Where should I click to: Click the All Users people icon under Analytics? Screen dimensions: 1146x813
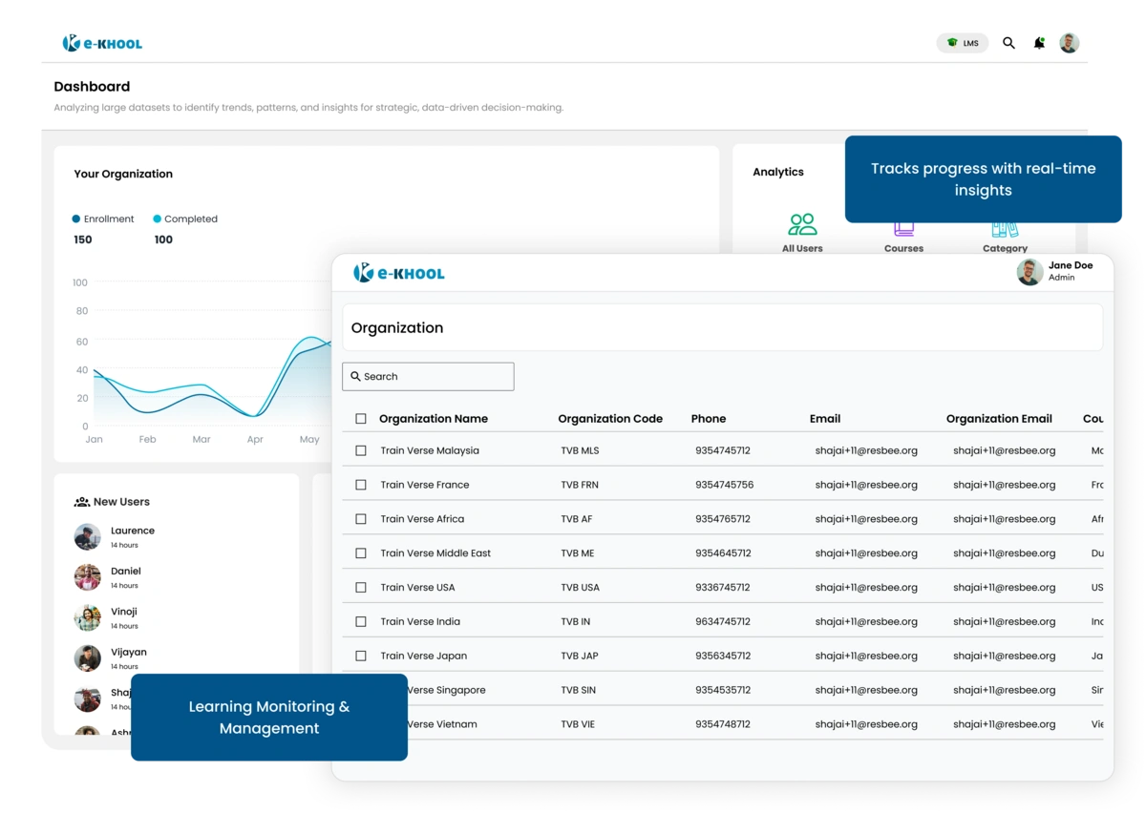(802, 223)
